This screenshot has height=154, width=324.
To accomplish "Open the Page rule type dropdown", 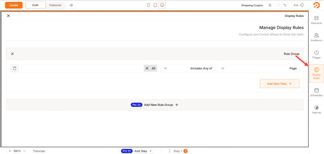I will click(258, 68).
